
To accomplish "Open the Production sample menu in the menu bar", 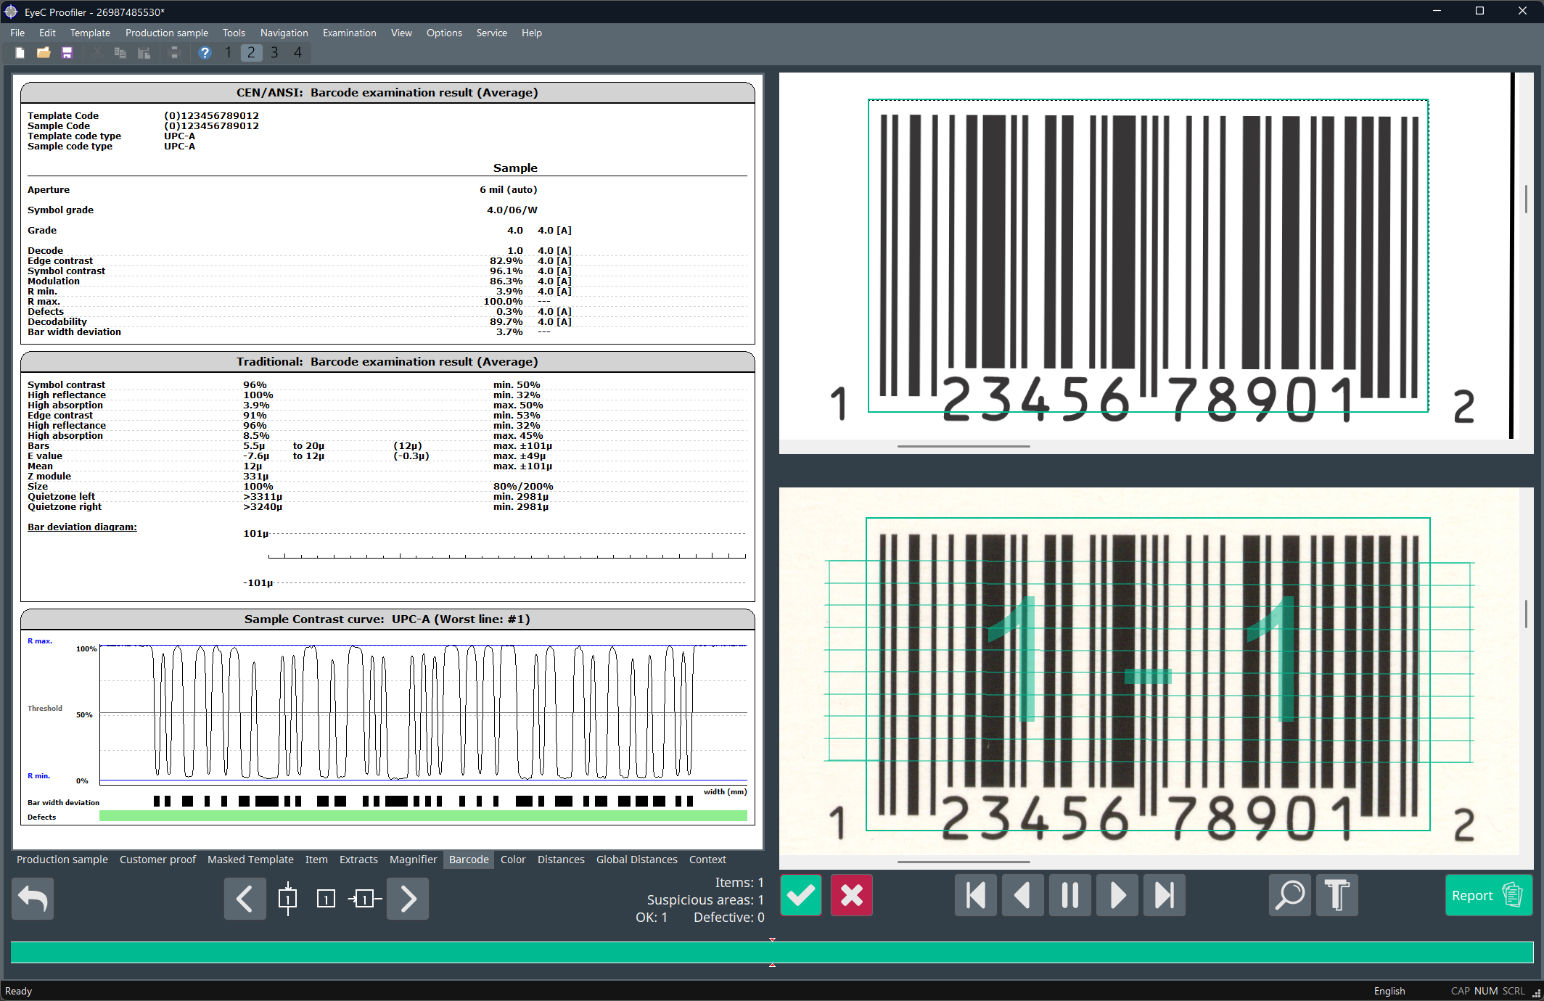I will coord(167,33).
